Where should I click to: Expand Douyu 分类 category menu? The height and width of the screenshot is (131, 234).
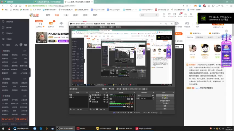click(x=66, y=15)
